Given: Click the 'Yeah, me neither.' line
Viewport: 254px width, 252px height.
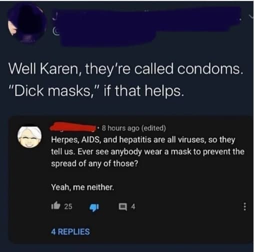Looking at the screenshot, I should pos(82,187).
